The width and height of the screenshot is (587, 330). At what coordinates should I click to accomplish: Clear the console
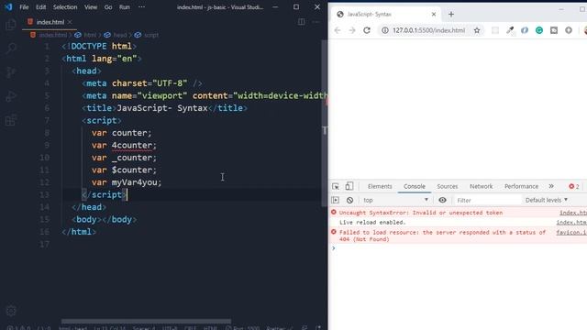click(x=349, y=200)
